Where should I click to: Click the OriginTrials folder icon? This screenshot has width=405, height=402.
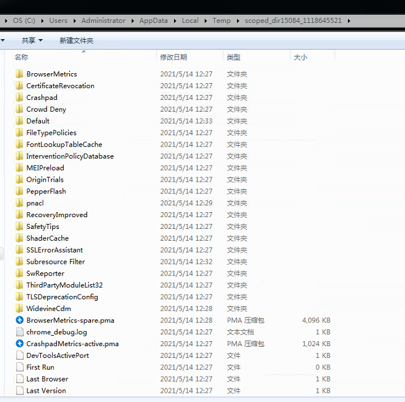[x=19, y=179]
